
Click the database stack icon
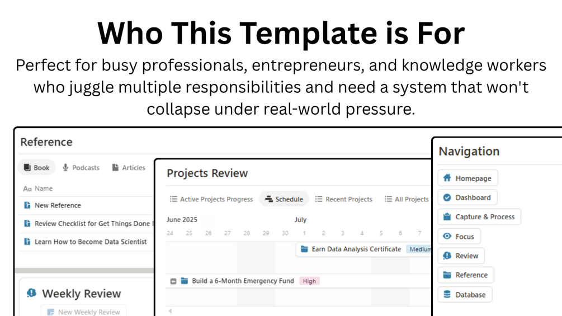(447, 295)
